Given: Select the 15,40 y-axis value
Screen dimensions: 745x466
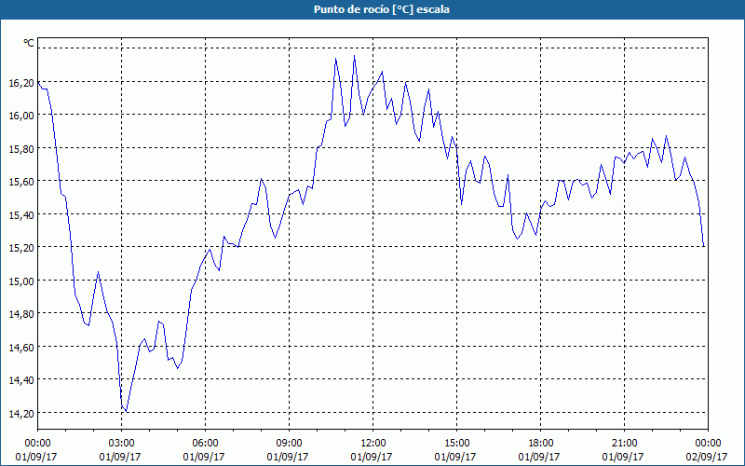Looking at the screenshot, I should pyautogui.click(x=21, y=215).
